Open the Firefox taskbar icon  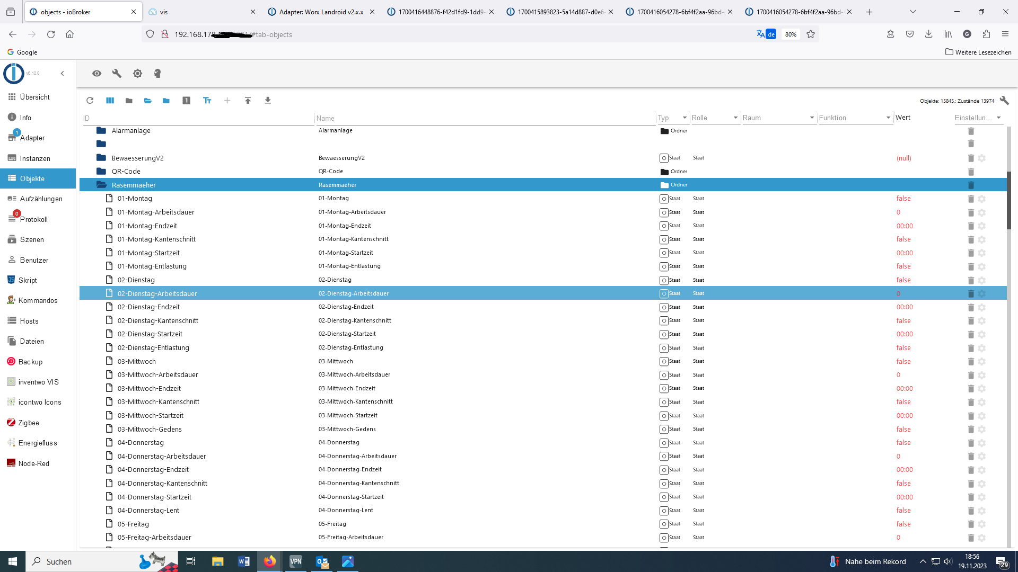click(270, 561)
